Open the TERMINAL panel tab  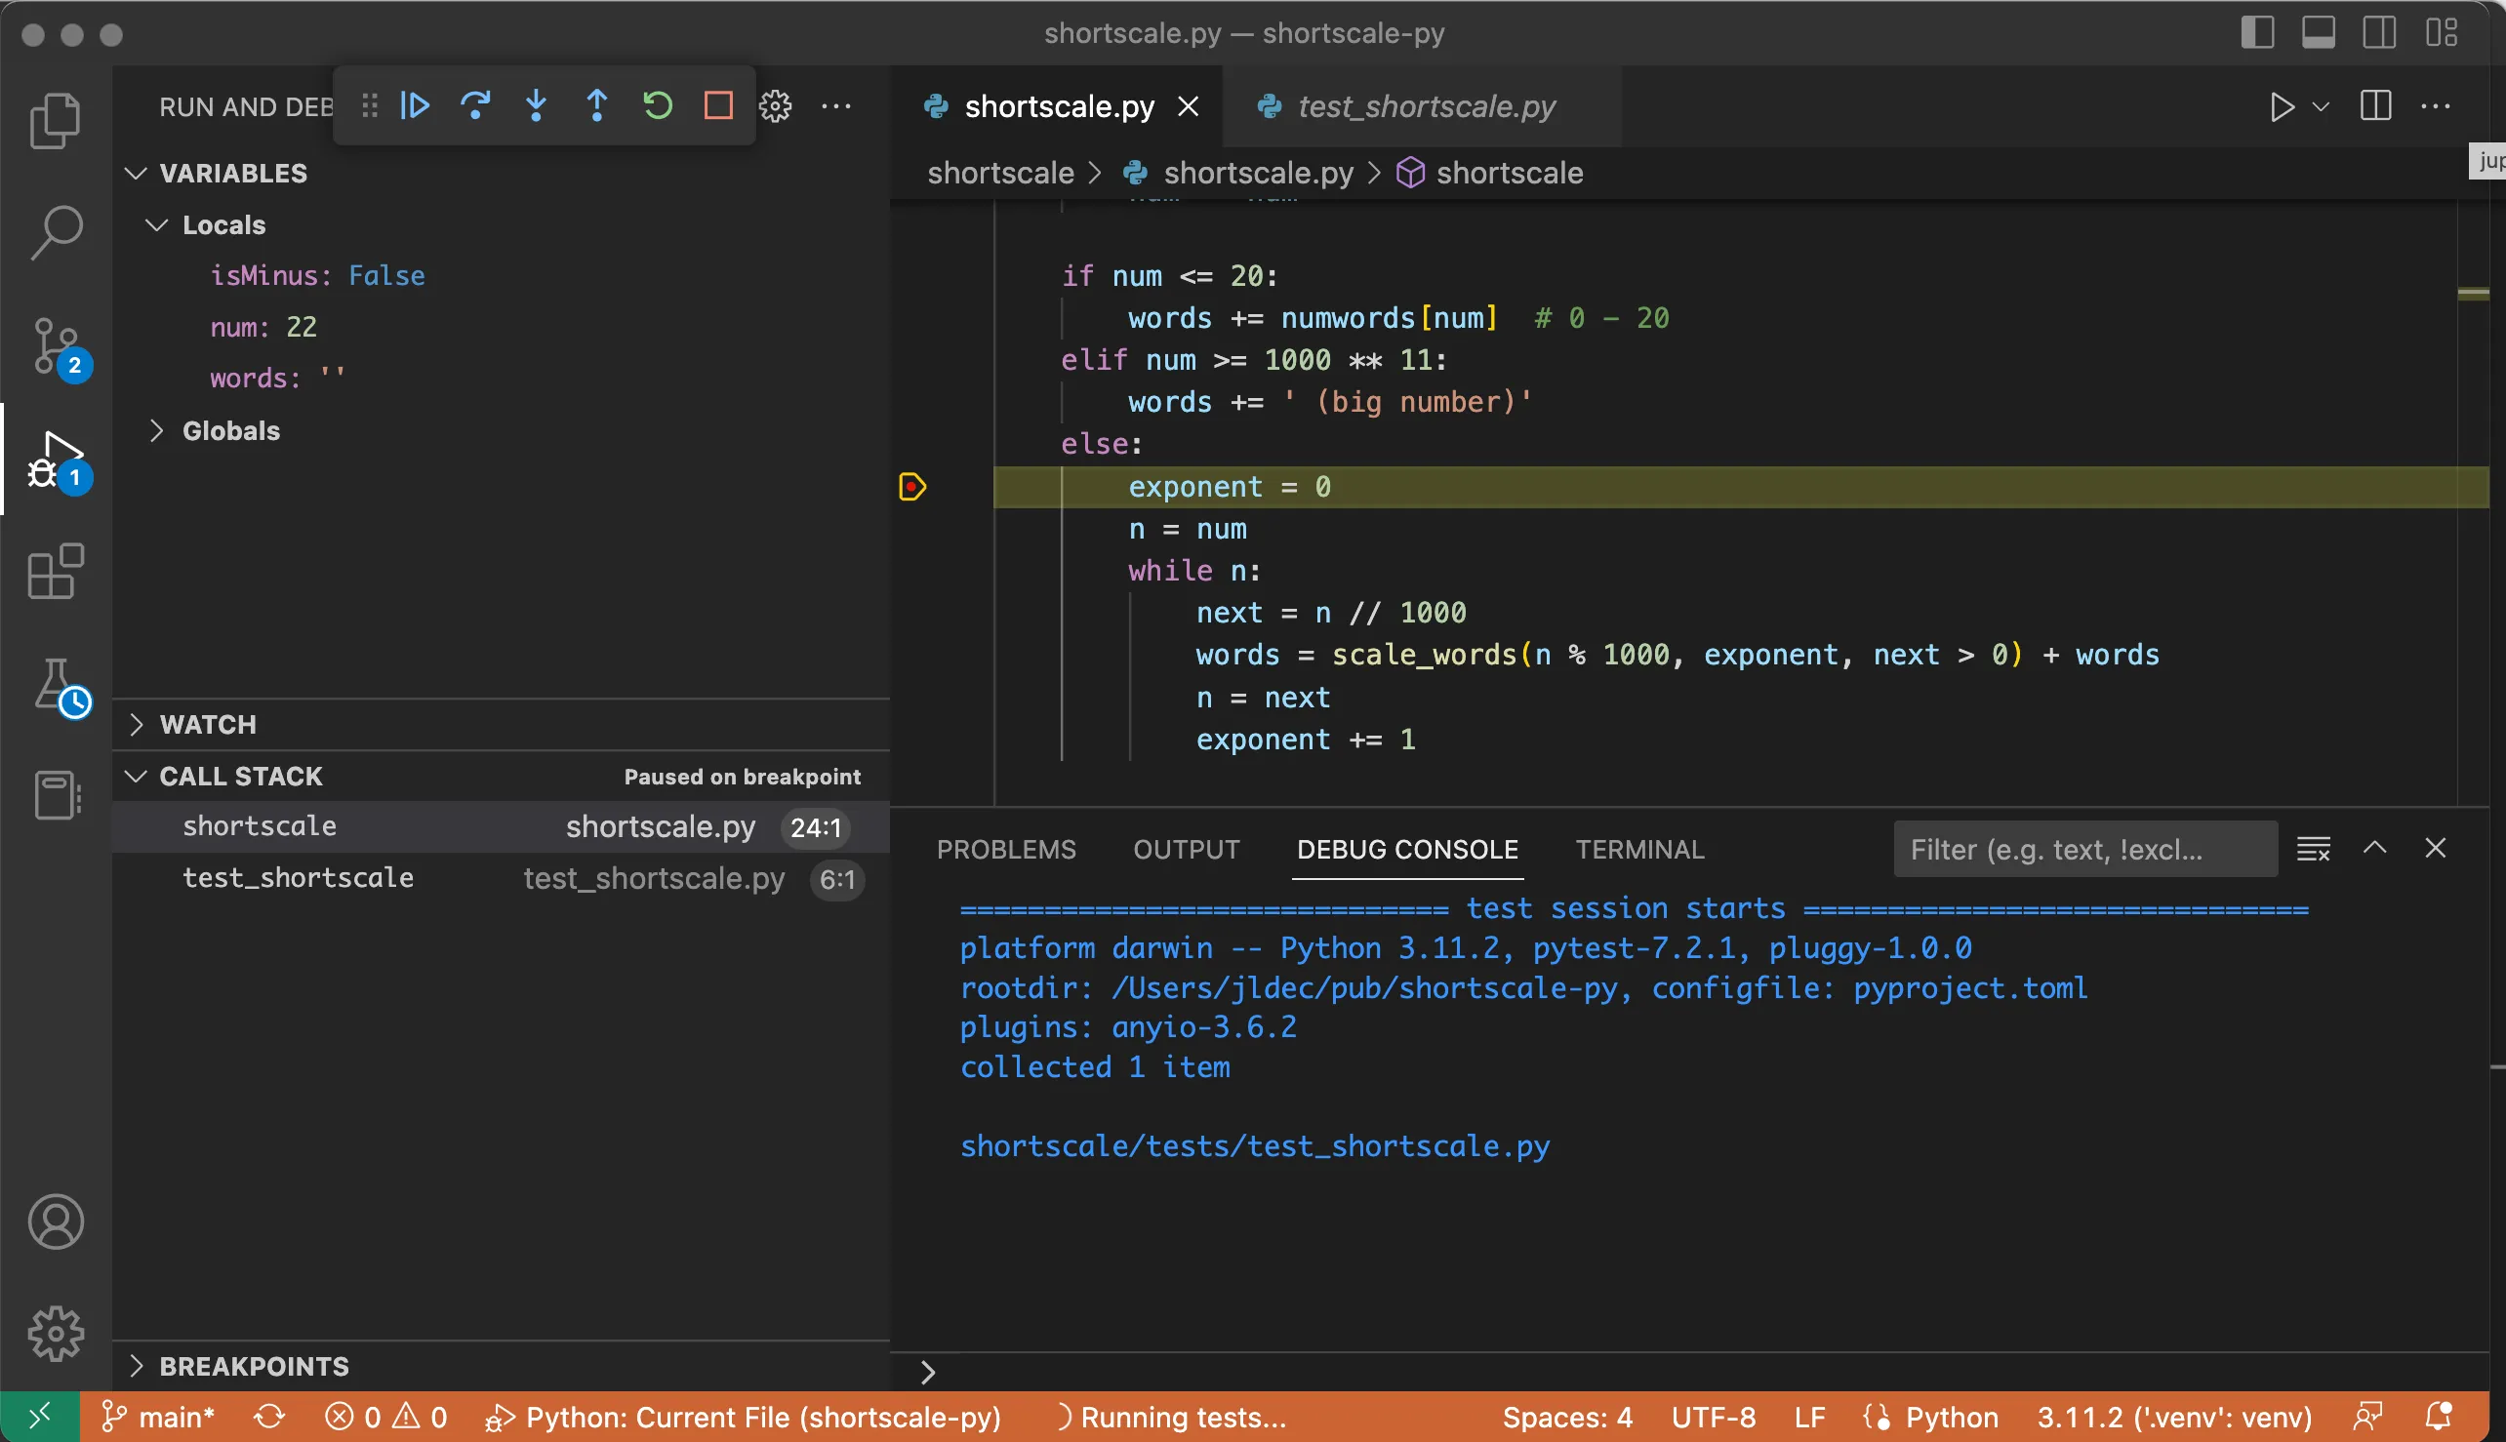(x=1638, y=849)
